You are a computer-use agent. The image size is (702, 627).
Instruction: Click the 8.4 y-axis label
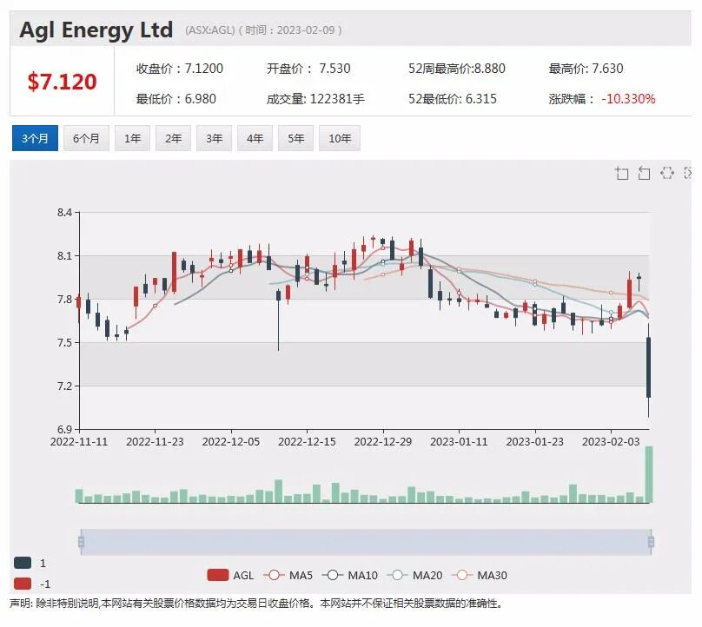(x=64, y=213)
